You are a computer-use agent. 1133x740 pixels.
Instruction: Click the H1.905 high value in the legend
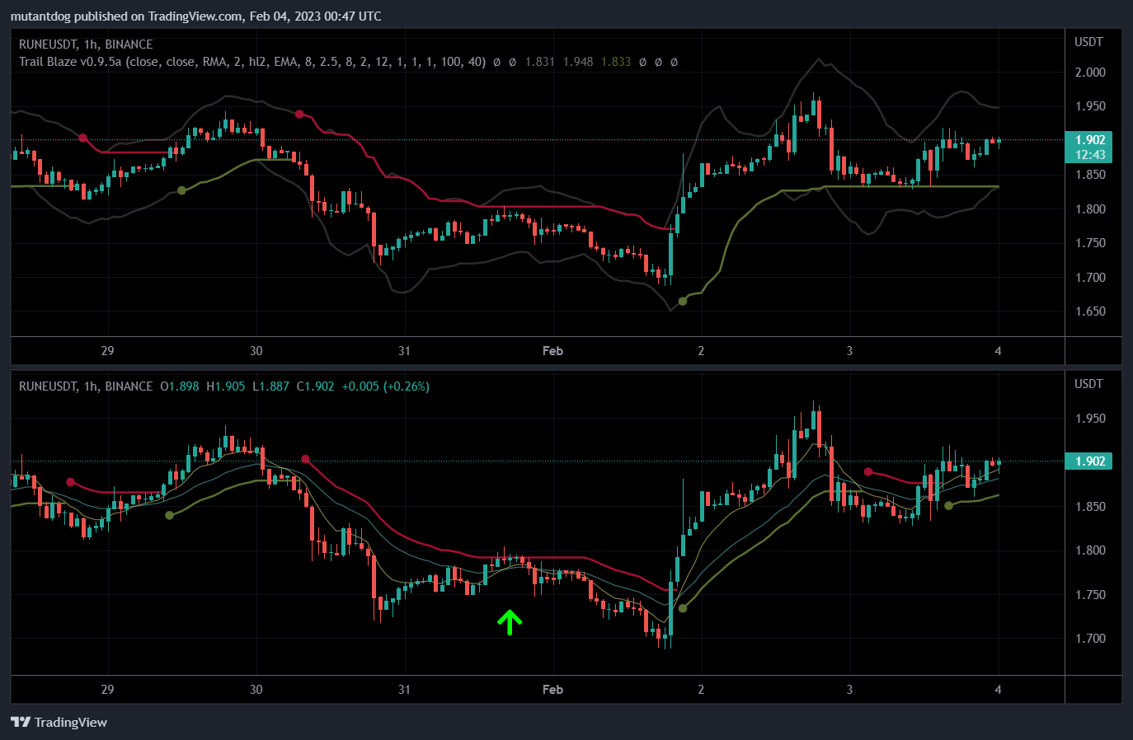pyautogui.click(x=225, y=386)
